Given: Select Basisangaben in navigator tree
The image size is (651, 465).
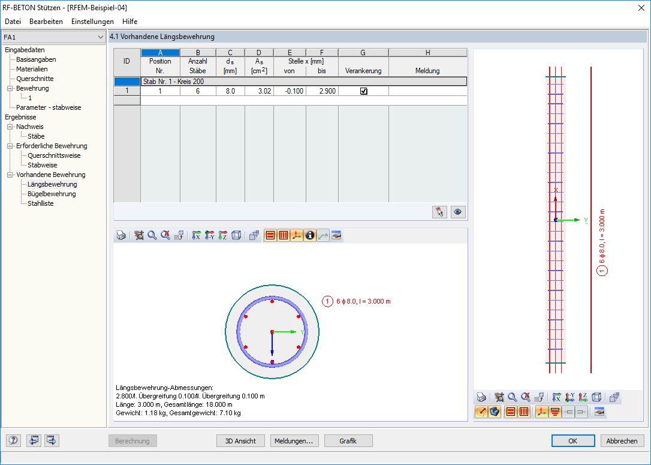Looking at the screenshot, I should pyautogui.click(x=36, y=59).
